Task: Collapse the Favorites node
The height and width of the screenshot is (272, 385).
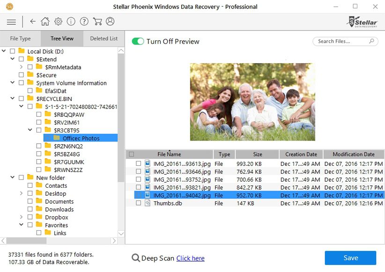Action: pos(22,224)
